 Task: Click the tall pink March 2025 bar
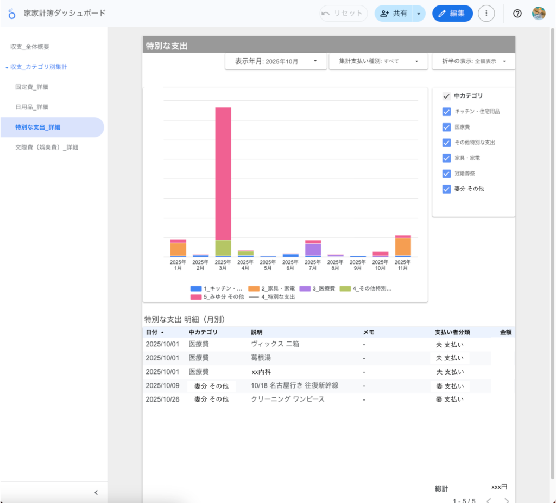(223, 173)
